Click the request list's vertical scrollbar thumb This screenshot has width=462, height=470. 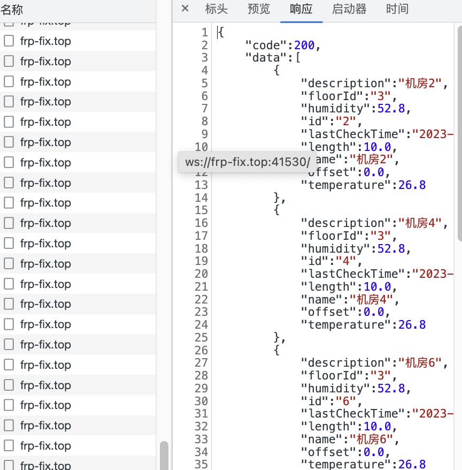(x=164, y=455)
